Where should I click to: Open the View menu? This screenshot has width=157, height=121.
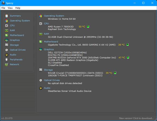point(10,8)
